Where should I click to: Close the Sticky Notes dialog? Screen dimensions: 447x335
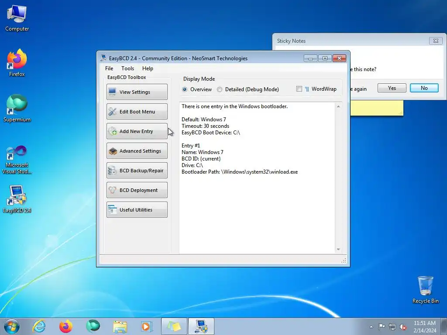click(x=436, y=41)
